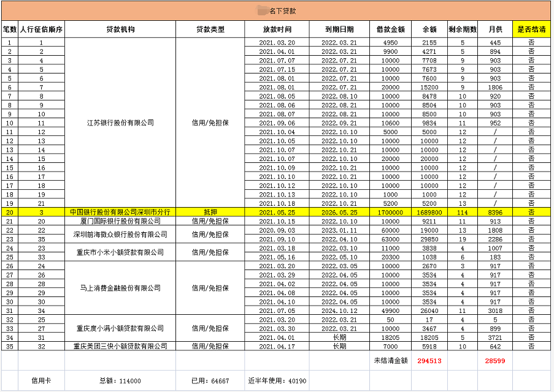Click the 总额：114000 credit card cell
Image resolution: width=554 pixels, height=392 pixels.
tap(120, 381)
